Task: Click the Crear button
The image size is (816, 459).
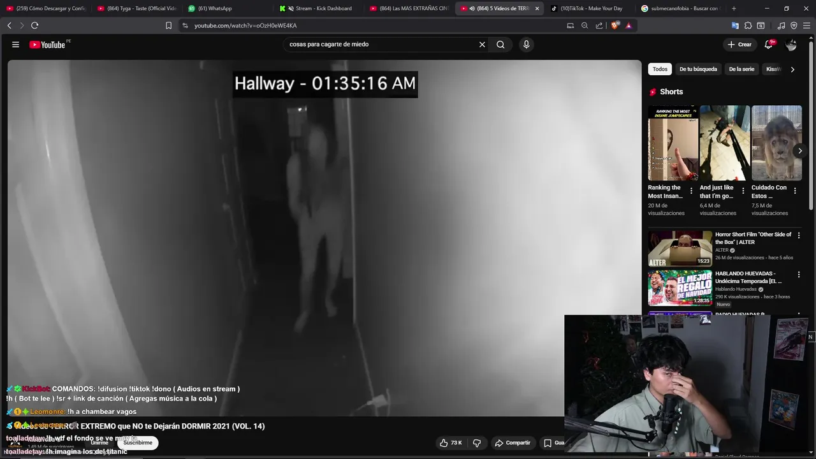Action: (x=739, y=45)
